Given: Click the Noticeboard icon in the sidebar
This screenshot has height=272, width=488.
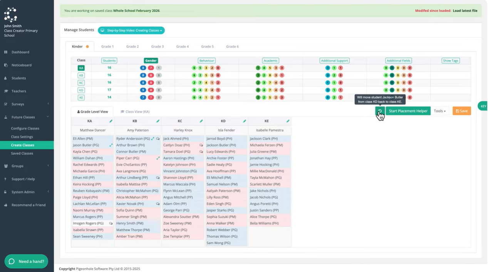Looking at the screenshot, I should point(6,65).
